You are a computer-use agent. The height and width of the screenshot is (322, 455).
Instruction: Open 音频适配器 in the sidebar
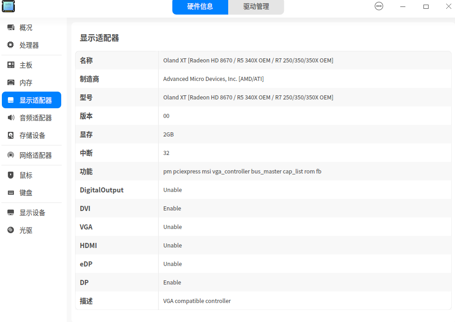click(32, 118)
